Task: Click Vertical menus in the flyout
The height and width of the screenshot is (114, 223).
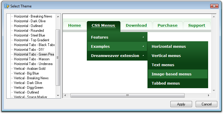Action: [x=178, y=56]
